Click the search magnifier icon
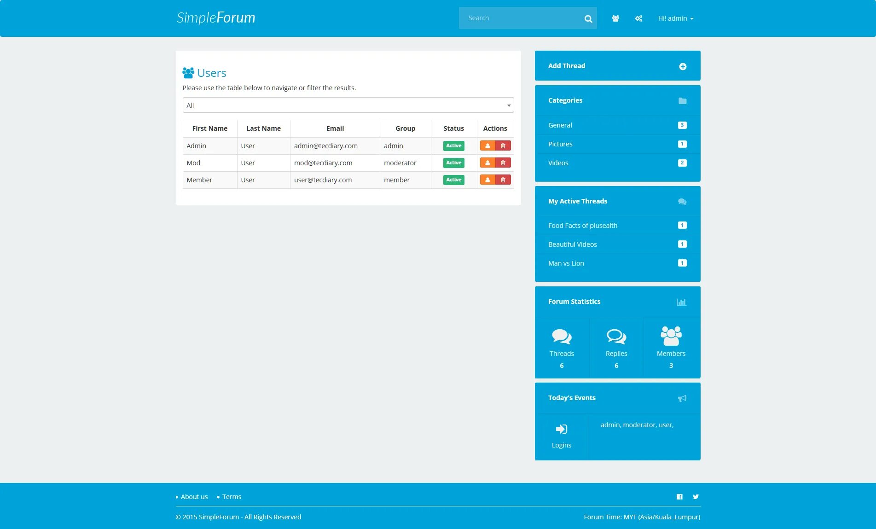Viewport: 876px width, 529px height. tap(588, 18)
